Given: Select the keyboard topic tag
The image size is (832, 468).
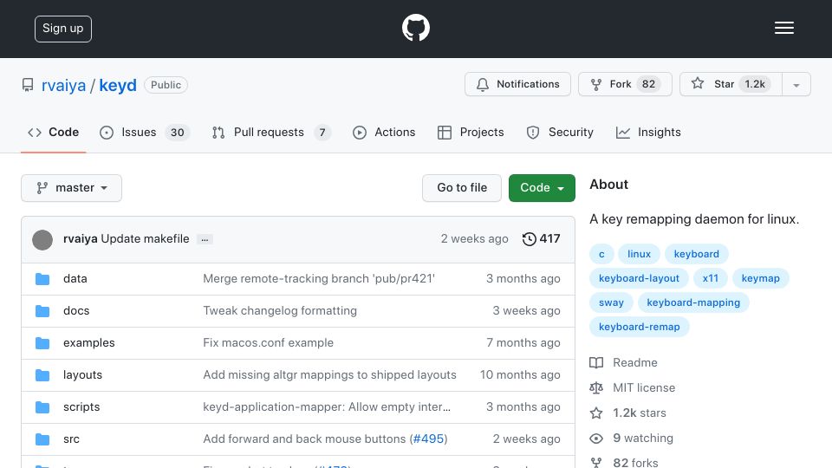Looking at the screenshot, I should coord(696,254).
